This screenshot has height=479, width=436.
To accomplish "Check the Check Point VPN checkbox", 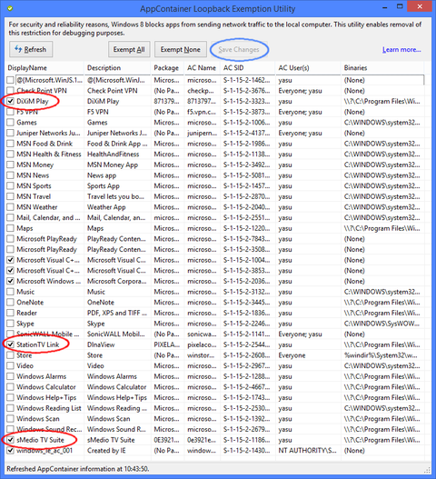I will pos(10,91).
